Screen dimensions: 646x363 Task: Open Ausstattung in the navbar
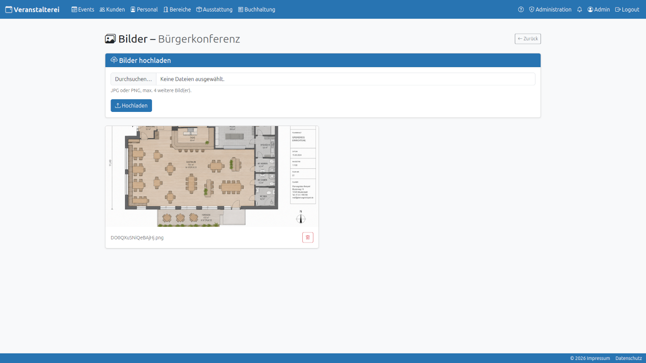214,10
